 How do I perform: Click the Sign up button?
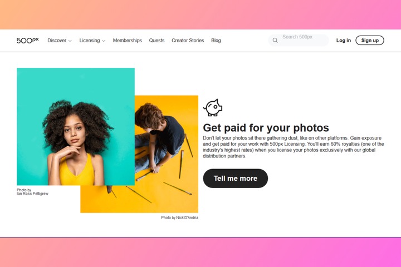pyautogui.click(x=370, y=41)
